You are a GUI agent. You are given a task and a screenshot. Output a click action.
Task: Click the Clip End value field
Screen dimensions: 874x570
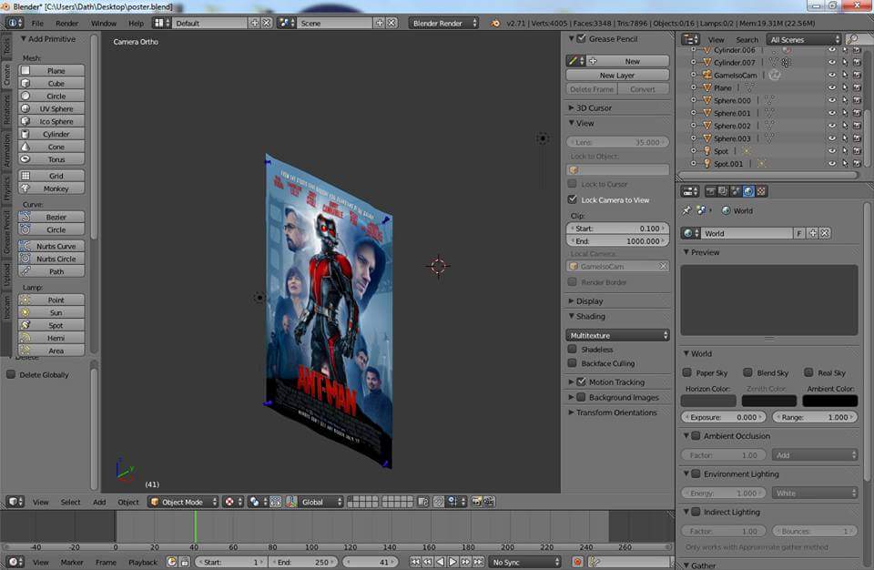click(617, 241)
